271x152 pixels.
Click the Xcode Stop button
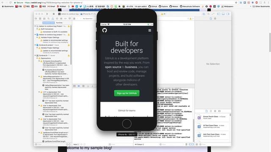(x=54, y=14)
